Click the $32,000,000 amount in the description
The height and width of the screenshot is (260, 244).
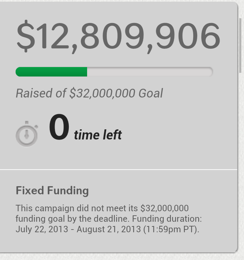pyautogui.click(x=164, y=208)
